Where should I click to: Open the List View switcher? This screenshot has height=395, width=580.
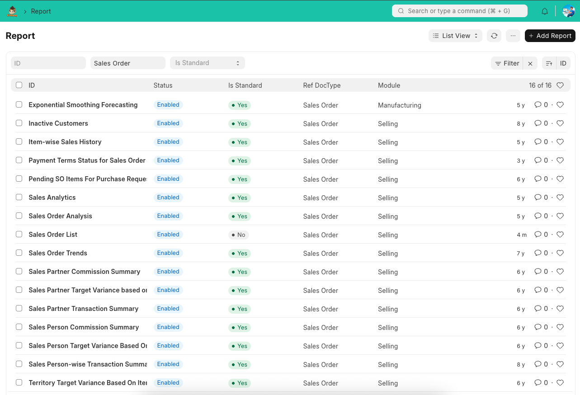455,35
